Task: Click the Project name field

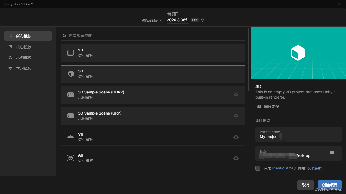Action: (298, 134)
